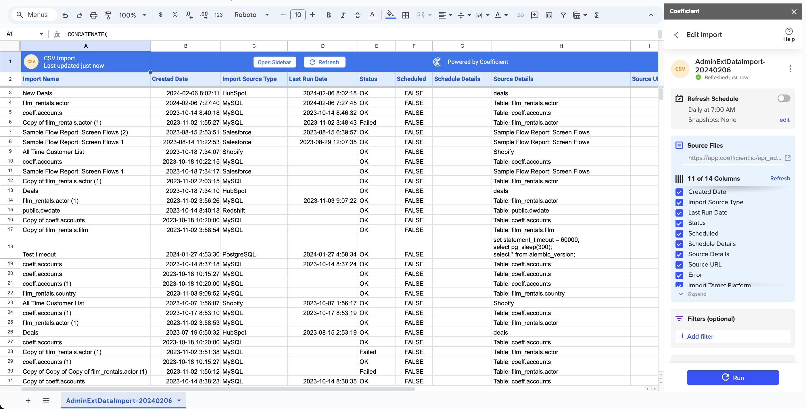Format as currency with dollar icon
This screenshot has height=409, width=806.
point(160,15)
